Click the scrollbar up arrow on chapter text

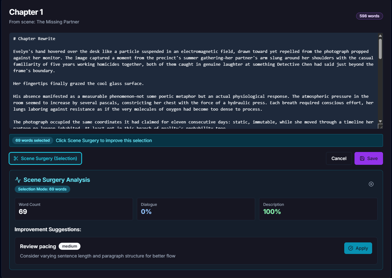point(380,36)
